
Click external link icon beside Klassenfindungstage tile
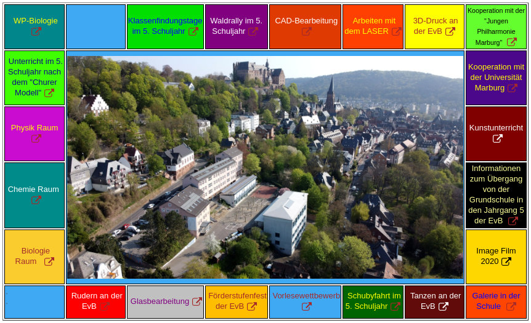(193, 31)
